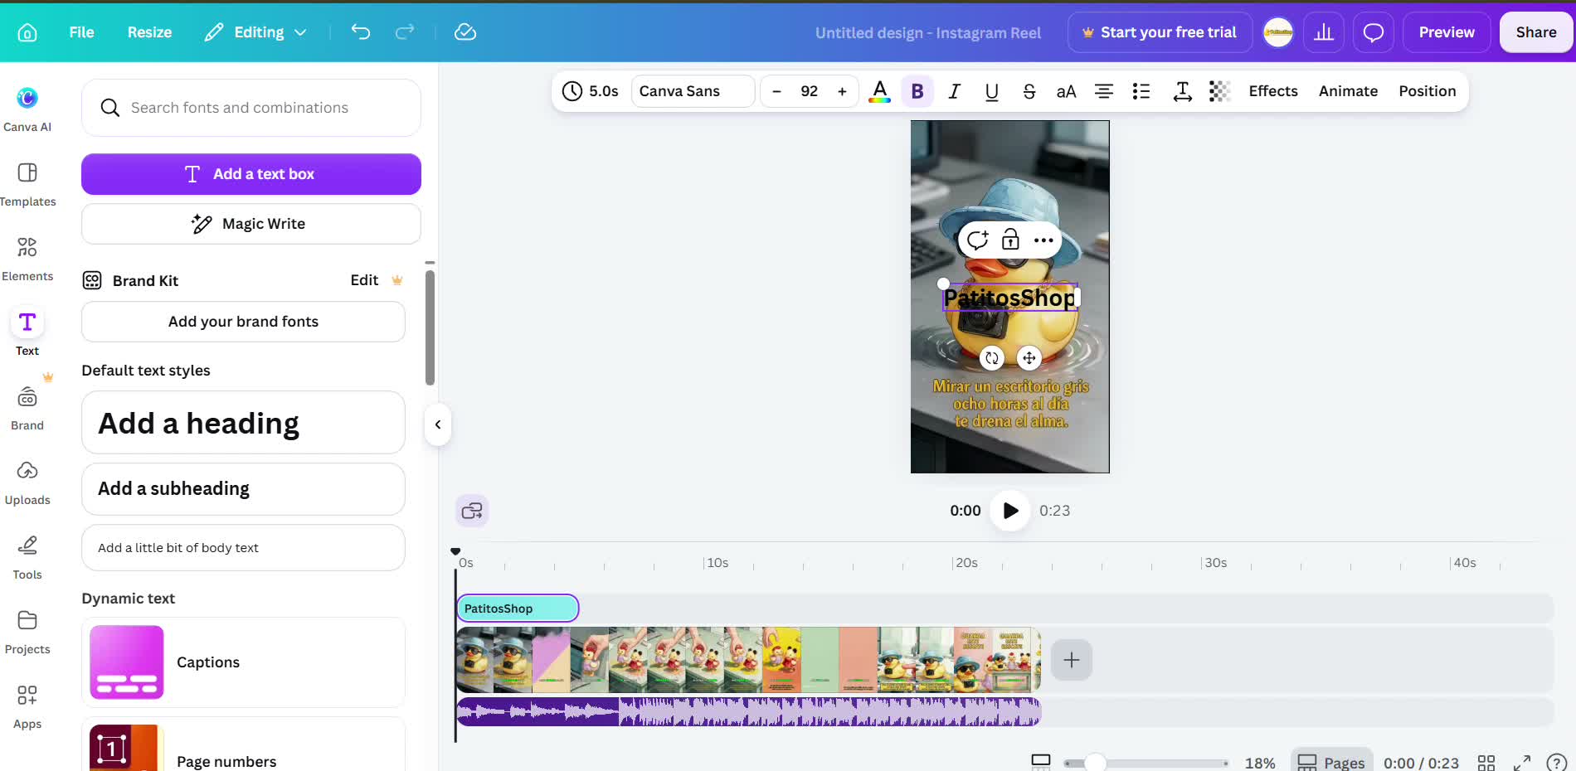Toggle italic formatting
Screen dimensions: 1576x771
point(955,91)
